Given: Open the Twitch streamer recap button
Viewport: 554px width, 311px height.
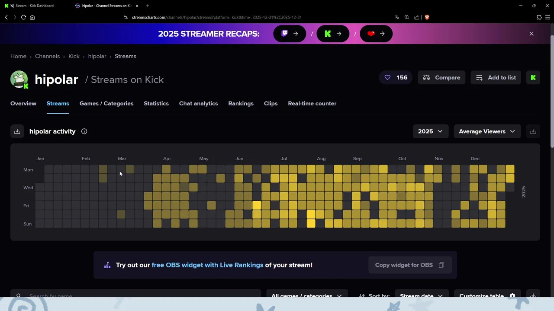Looking at the screenshot, I should pos(290,34).
